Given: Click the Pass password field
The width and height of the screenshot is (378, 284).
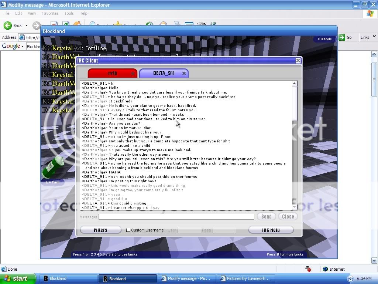Looking at the screenshot, I should click(224, 230).
